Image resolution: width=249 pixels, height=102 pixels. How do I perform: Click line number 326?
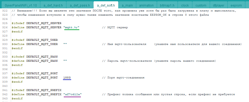[5, 27]
